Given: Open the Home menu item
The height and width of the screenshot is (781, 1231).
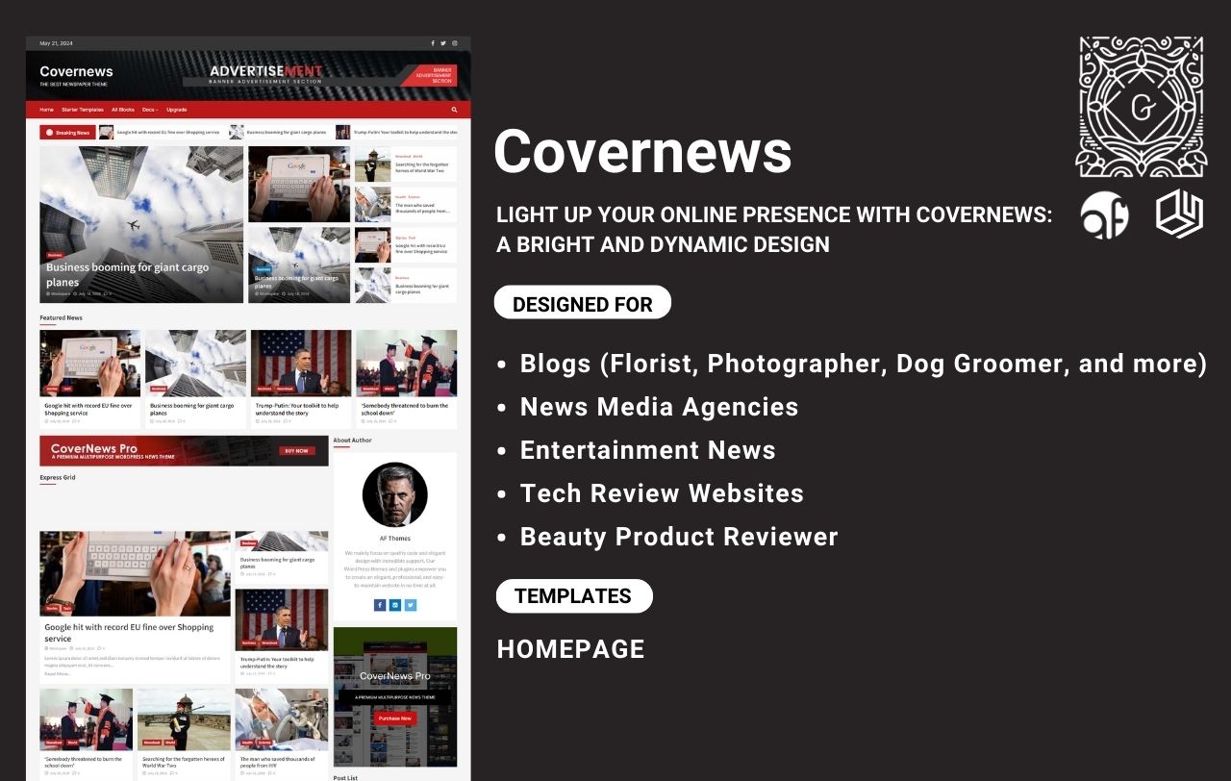Looking at the screenshot, I should click(x=46, y=110).
